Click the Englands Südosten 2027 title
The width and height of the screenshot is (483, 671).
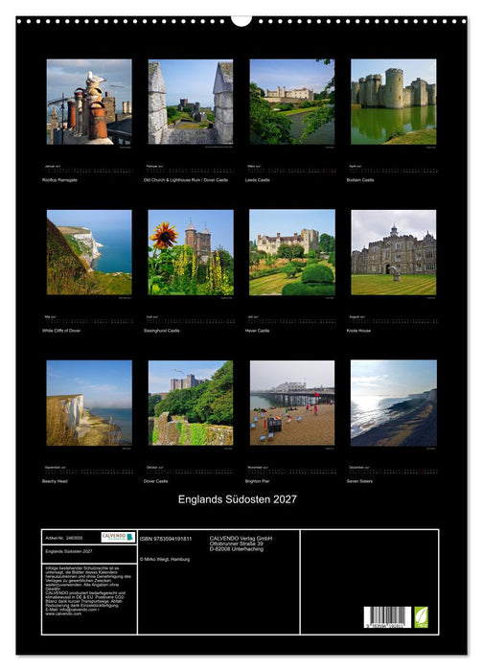coord(238,499)
